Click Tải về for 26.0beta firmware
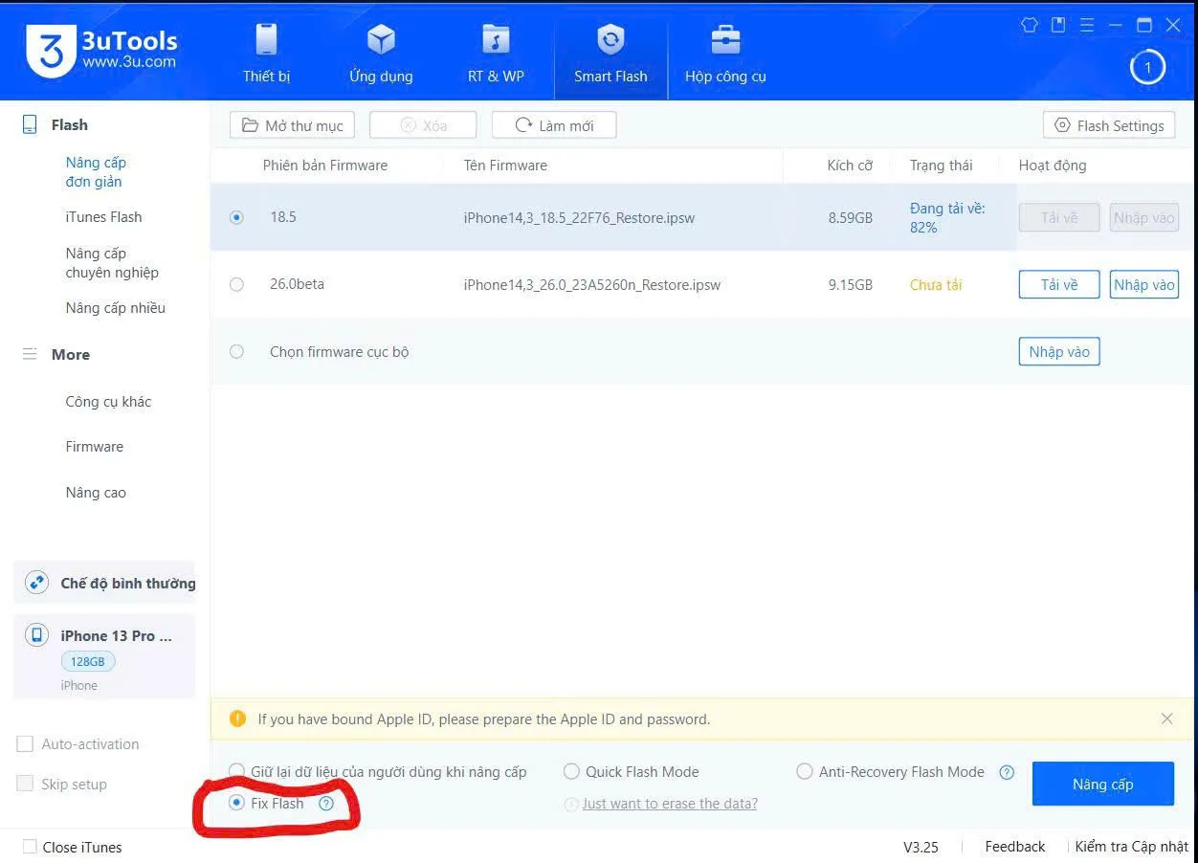This screenshot has height=863, width=1198. (1058, 284)
